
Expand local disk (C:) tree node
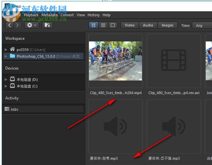point(6,86)
